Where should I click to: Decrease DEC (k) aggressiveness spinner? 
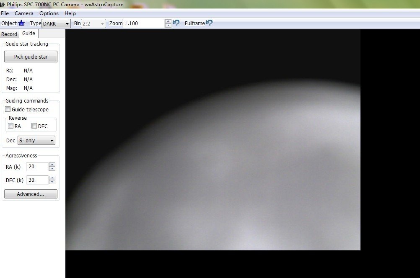coord(52,182)
